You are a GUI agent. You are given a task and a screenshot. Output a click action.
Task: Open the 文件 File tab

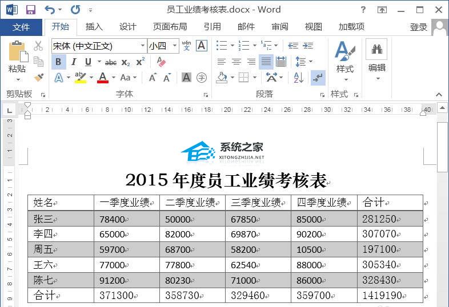pyautogui.click(x=21, y=27)
